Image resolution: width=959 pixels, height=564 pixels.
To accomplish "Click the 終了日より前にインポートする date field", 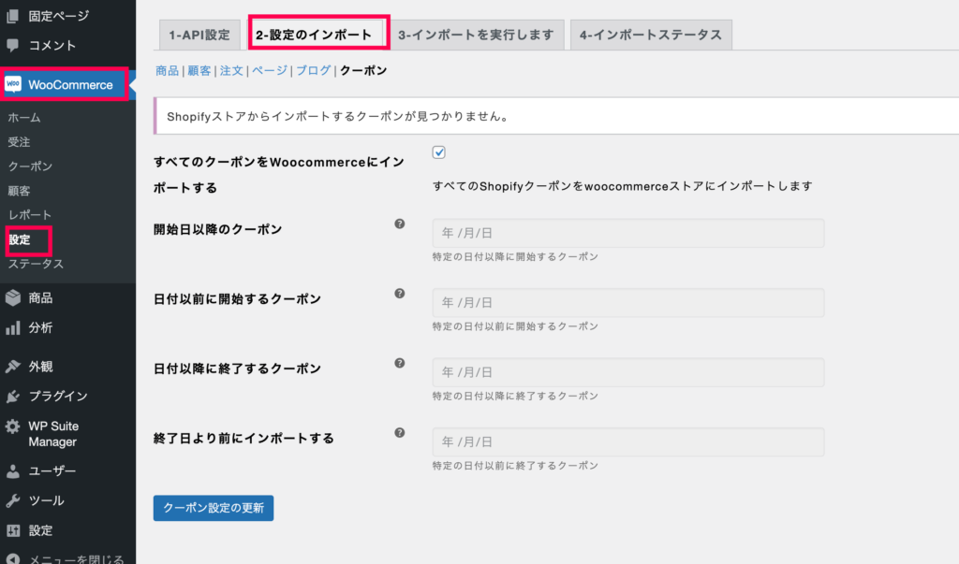I will pos(628,441).
